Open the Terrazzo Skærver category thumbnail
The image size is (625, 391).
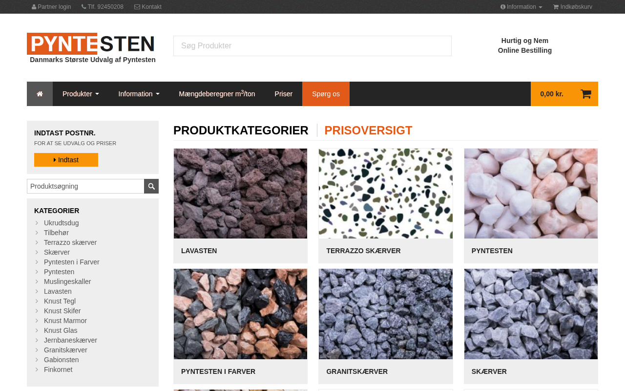click(386, 194)
